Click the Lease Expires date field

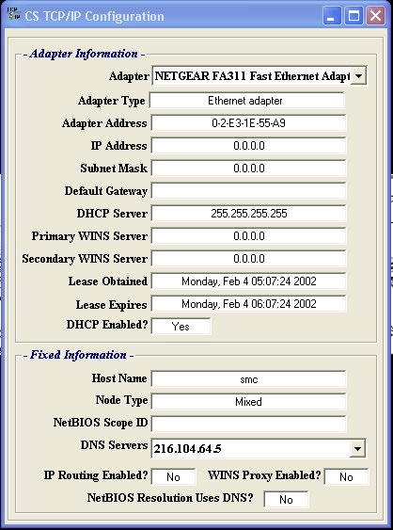(x=248, y=304)
